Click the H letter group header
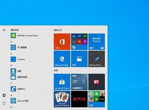149x110 pixels. pos(11,107)
